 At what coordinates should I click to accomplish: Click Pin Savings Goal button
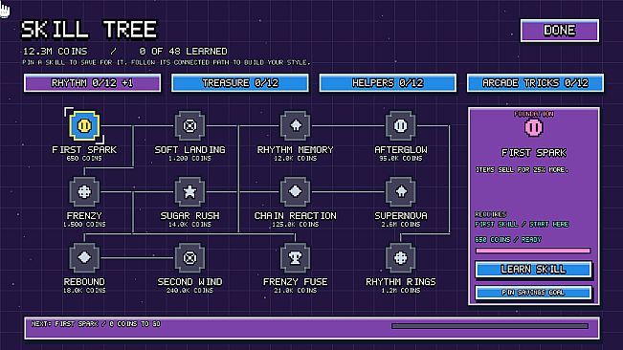533,293
